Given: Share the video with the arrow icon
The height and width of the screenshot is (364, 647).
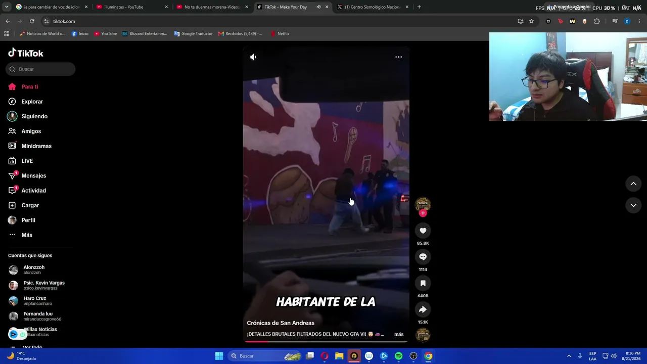Looking at the screenshot, I should tap(423, 309).
